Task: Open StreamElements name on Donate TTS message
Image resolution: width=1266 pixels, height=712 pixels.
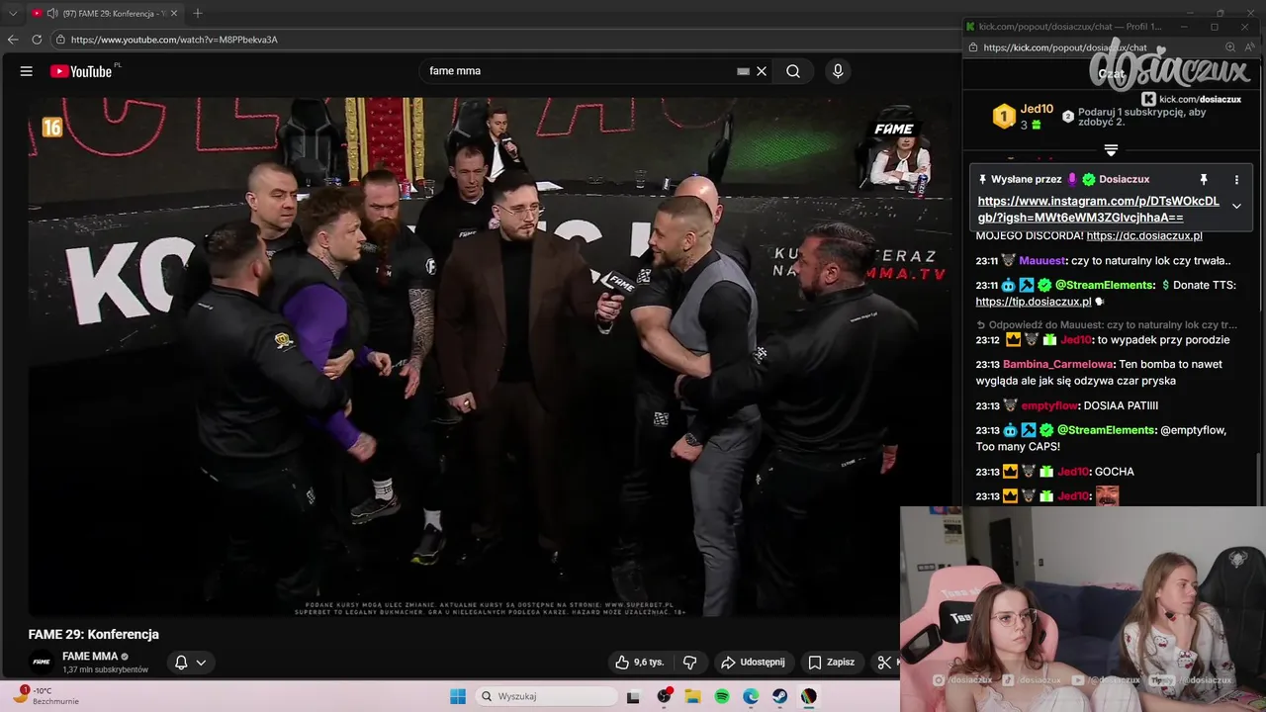Action: click(1106, 285)
